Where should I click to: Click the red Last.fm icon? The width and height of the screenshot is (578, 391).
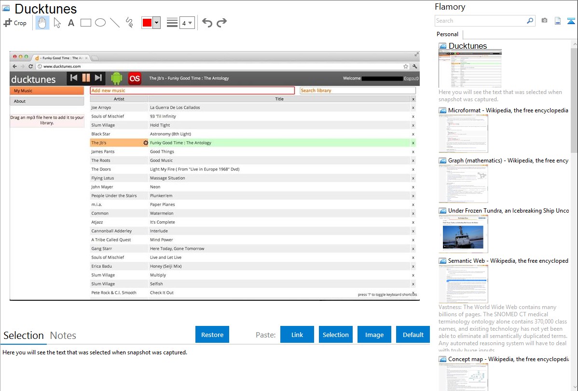point(135,78)
